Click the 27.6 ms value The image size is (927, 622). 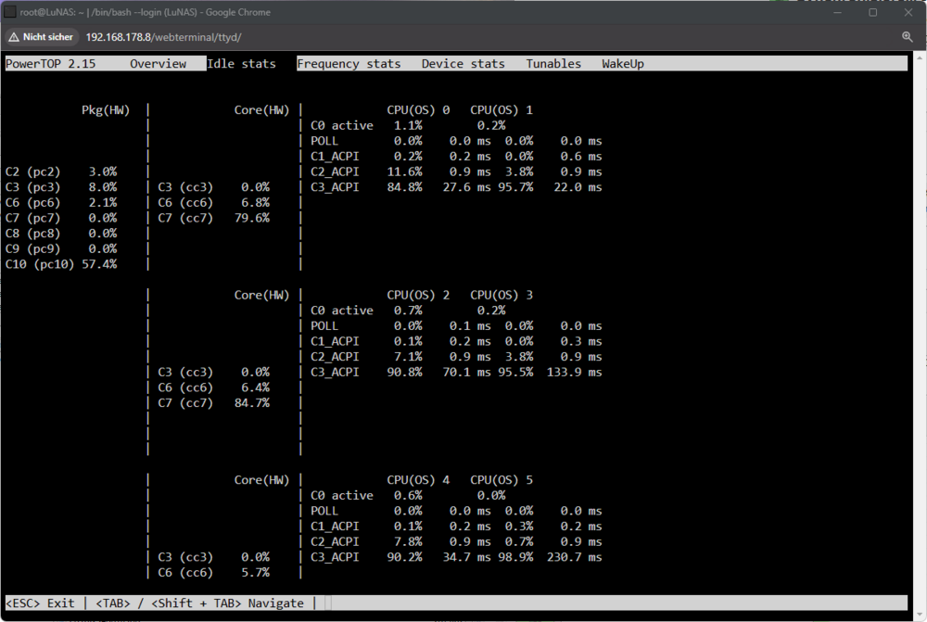click(466, 187)
